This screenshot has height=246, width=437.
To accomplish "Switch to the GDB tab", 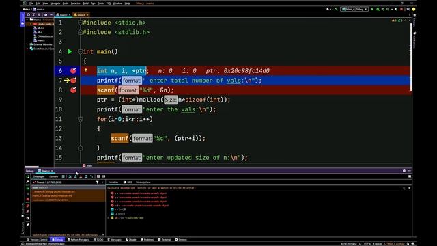I will (x=128, y=182).
